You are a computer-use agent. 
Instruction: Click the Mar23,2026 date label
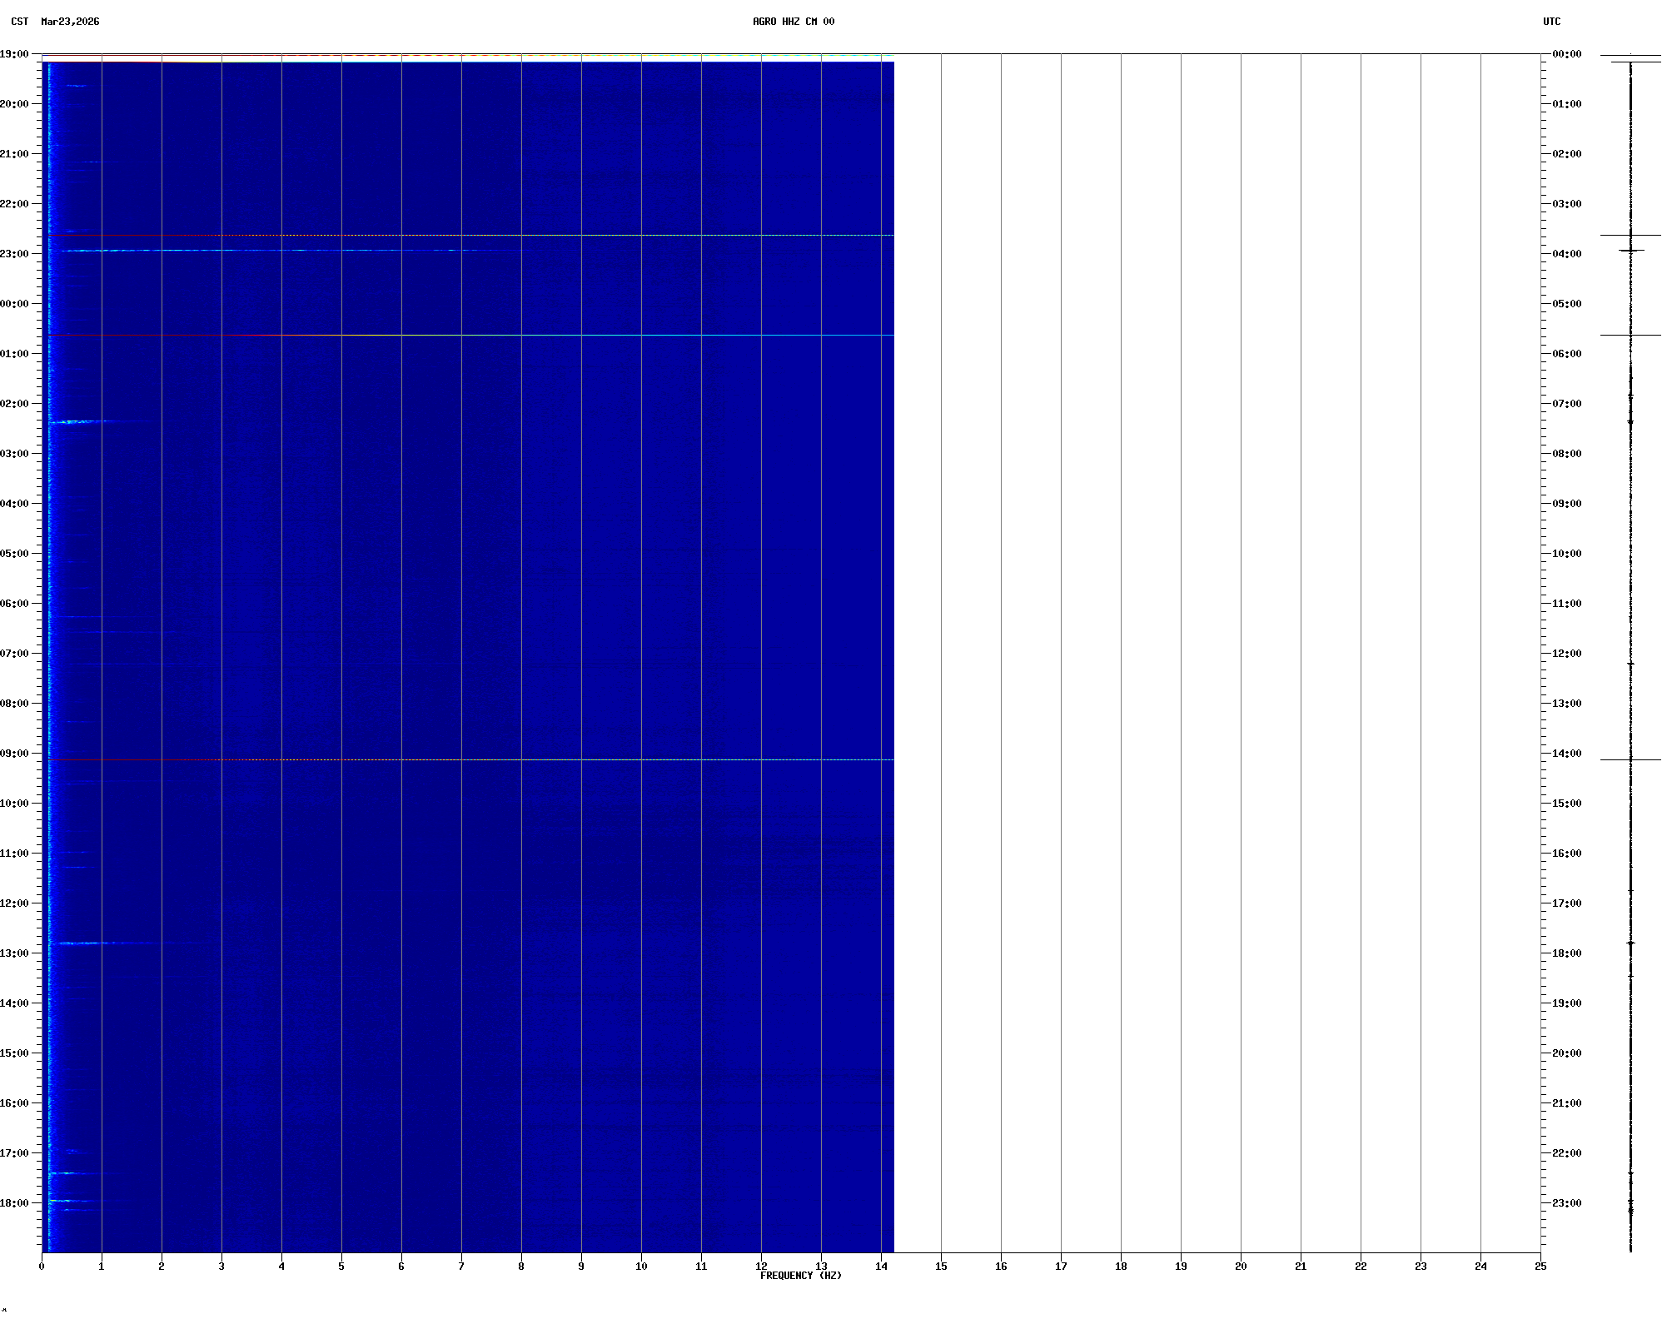[70, 22]
